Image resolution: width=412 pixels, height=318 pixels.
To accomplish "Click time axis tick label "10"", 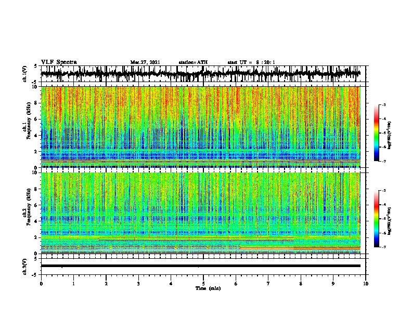I will pos(366,284).
